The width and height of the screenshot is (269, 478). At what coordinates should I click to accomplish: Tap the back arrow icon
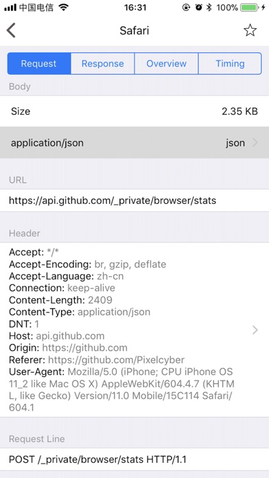pyautogui.click(x=11, y=30)
